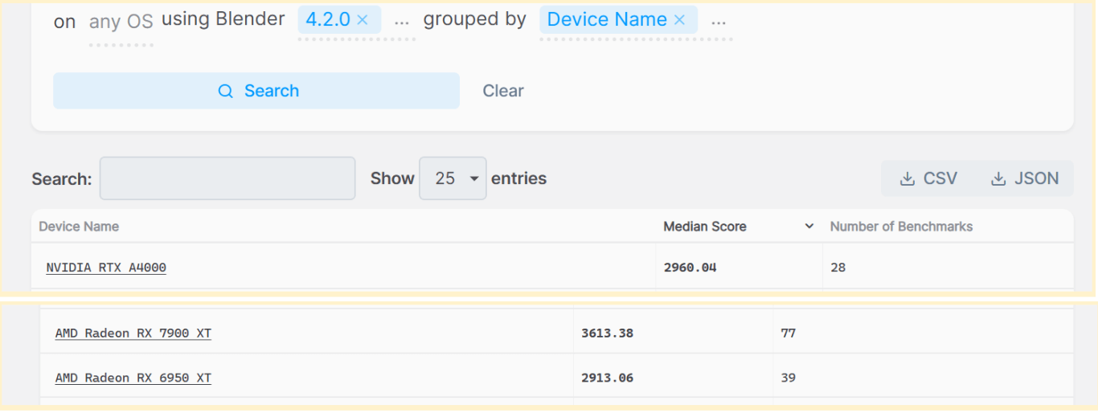Click the Median Score column header text
Screen dimensions: 1098x413
pyautogui.click(x=705, y=227)
